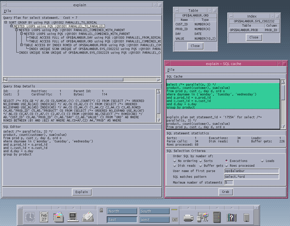Collapse the TABLE ACCESS BY INDEX ROWID node
Viewport: 290px width, 226px height.
pos(22,45)
